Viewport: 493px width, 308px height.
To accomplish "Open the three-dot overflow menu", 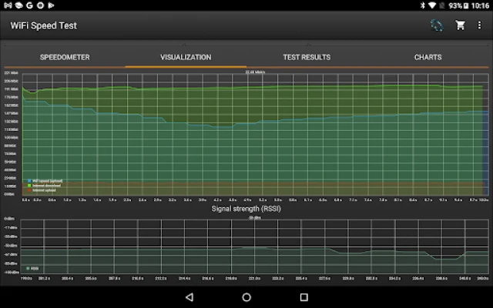I will 480,25.
